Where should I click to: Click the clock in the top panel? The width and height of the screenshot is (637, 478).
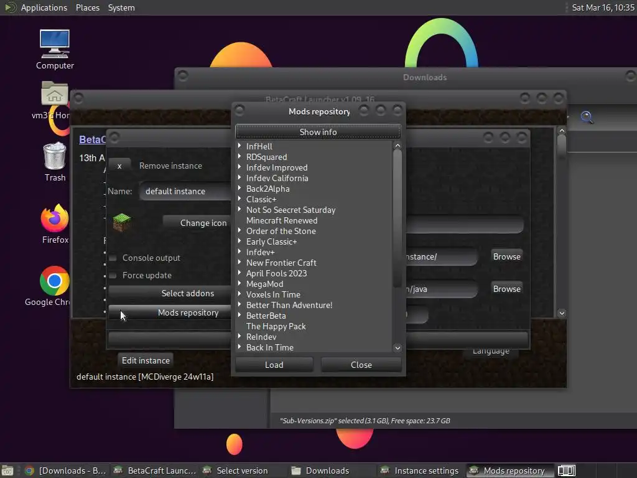(603, 7)
